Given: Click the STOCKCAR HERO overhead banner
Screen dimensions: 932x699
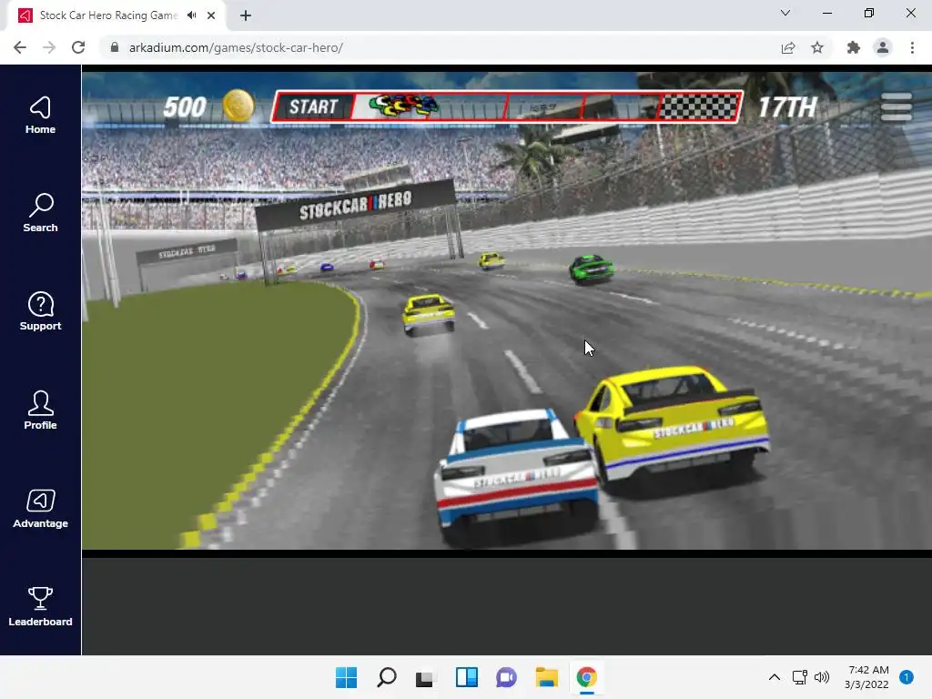Looking at the screenshot, I should coord(356,205).
